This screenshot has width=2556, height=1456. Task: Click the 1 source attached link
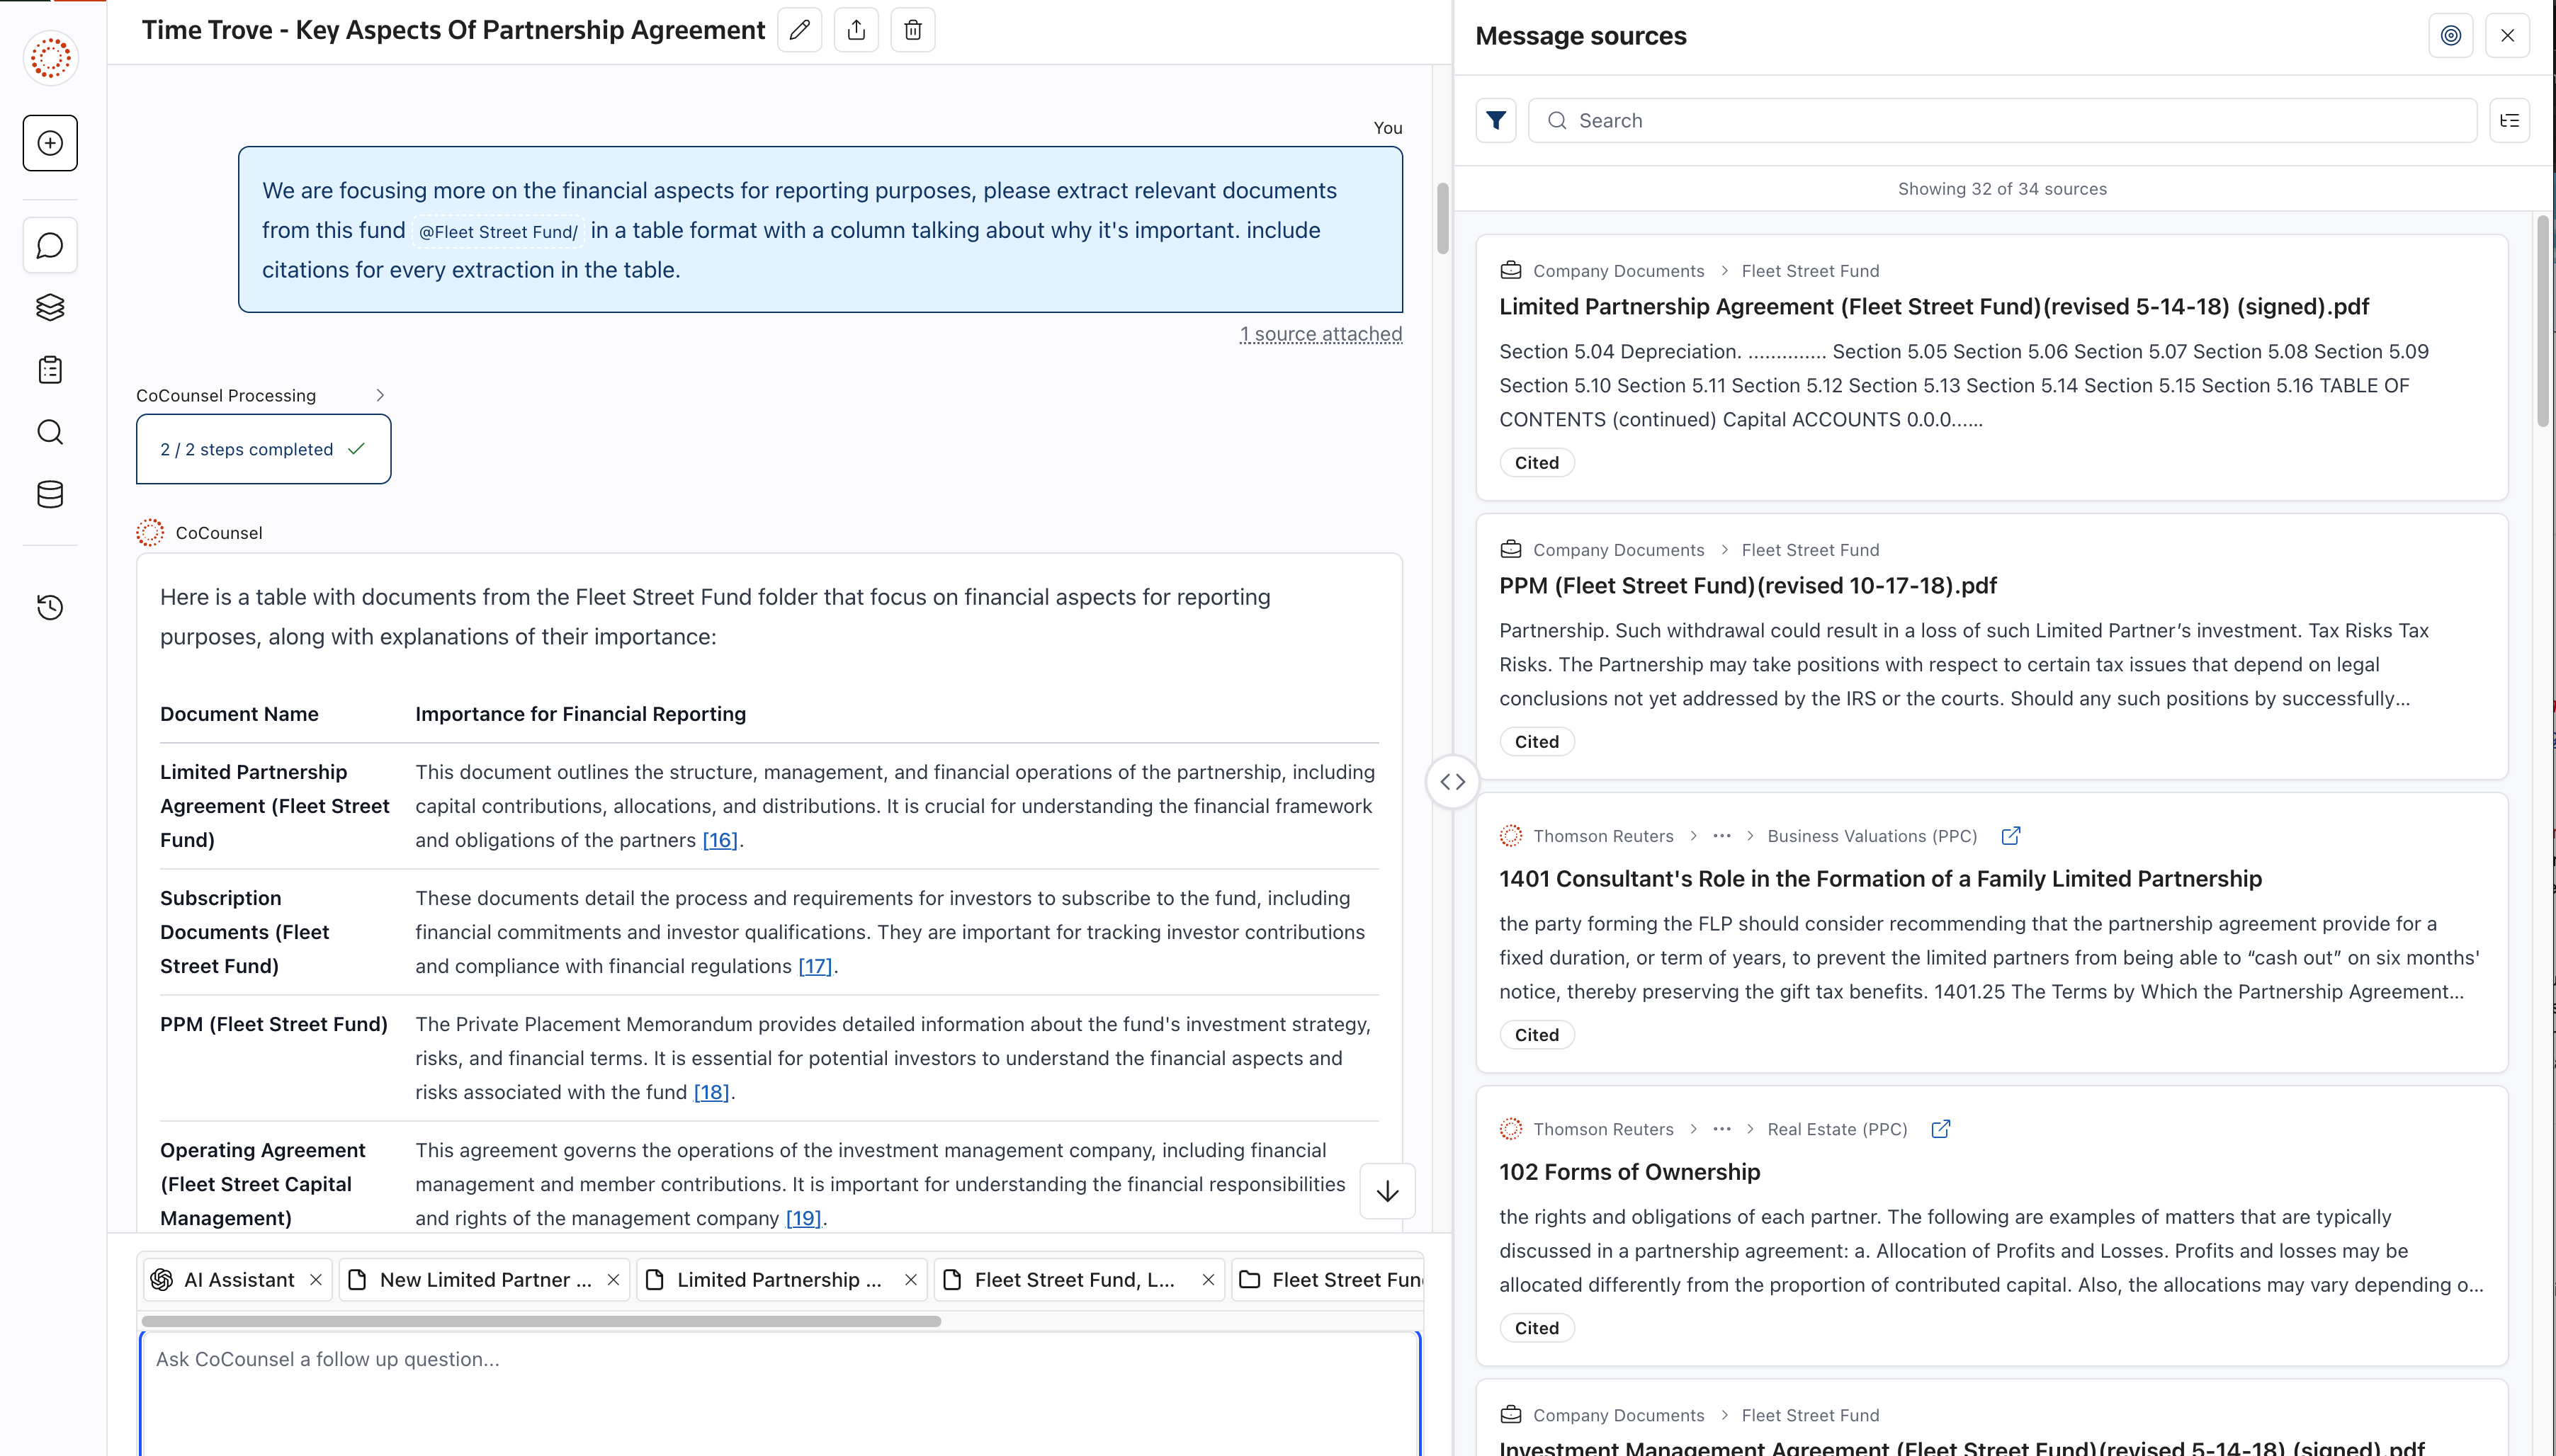[1321, 334]
